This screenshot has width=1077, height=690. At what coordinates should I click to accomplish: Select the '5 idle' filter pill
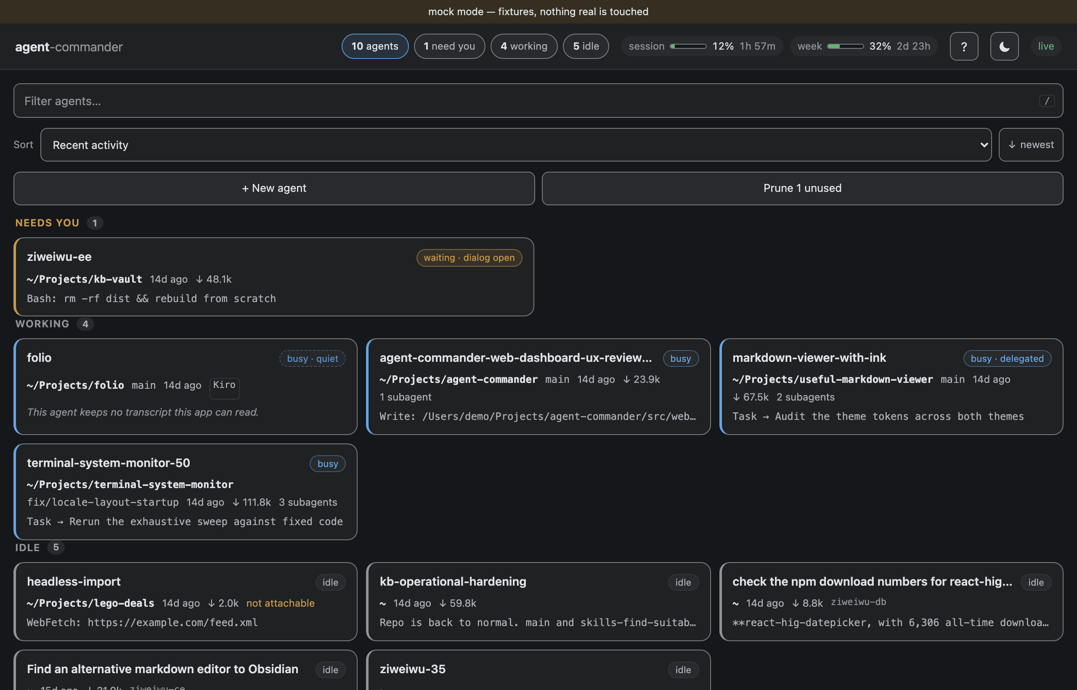[x=586, y=46]
